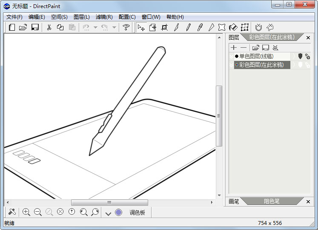
Task: Click the magnet snap icon
Action: pyautogui.click(x=258, y=27)
